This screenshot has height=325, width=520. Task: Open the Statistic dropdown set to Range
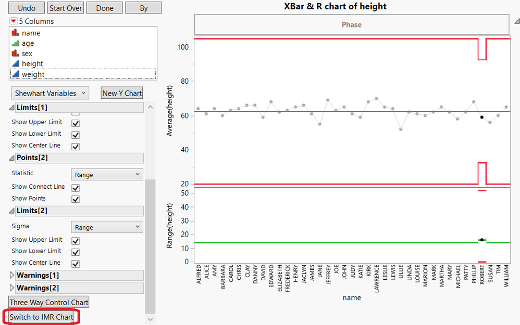106,174
